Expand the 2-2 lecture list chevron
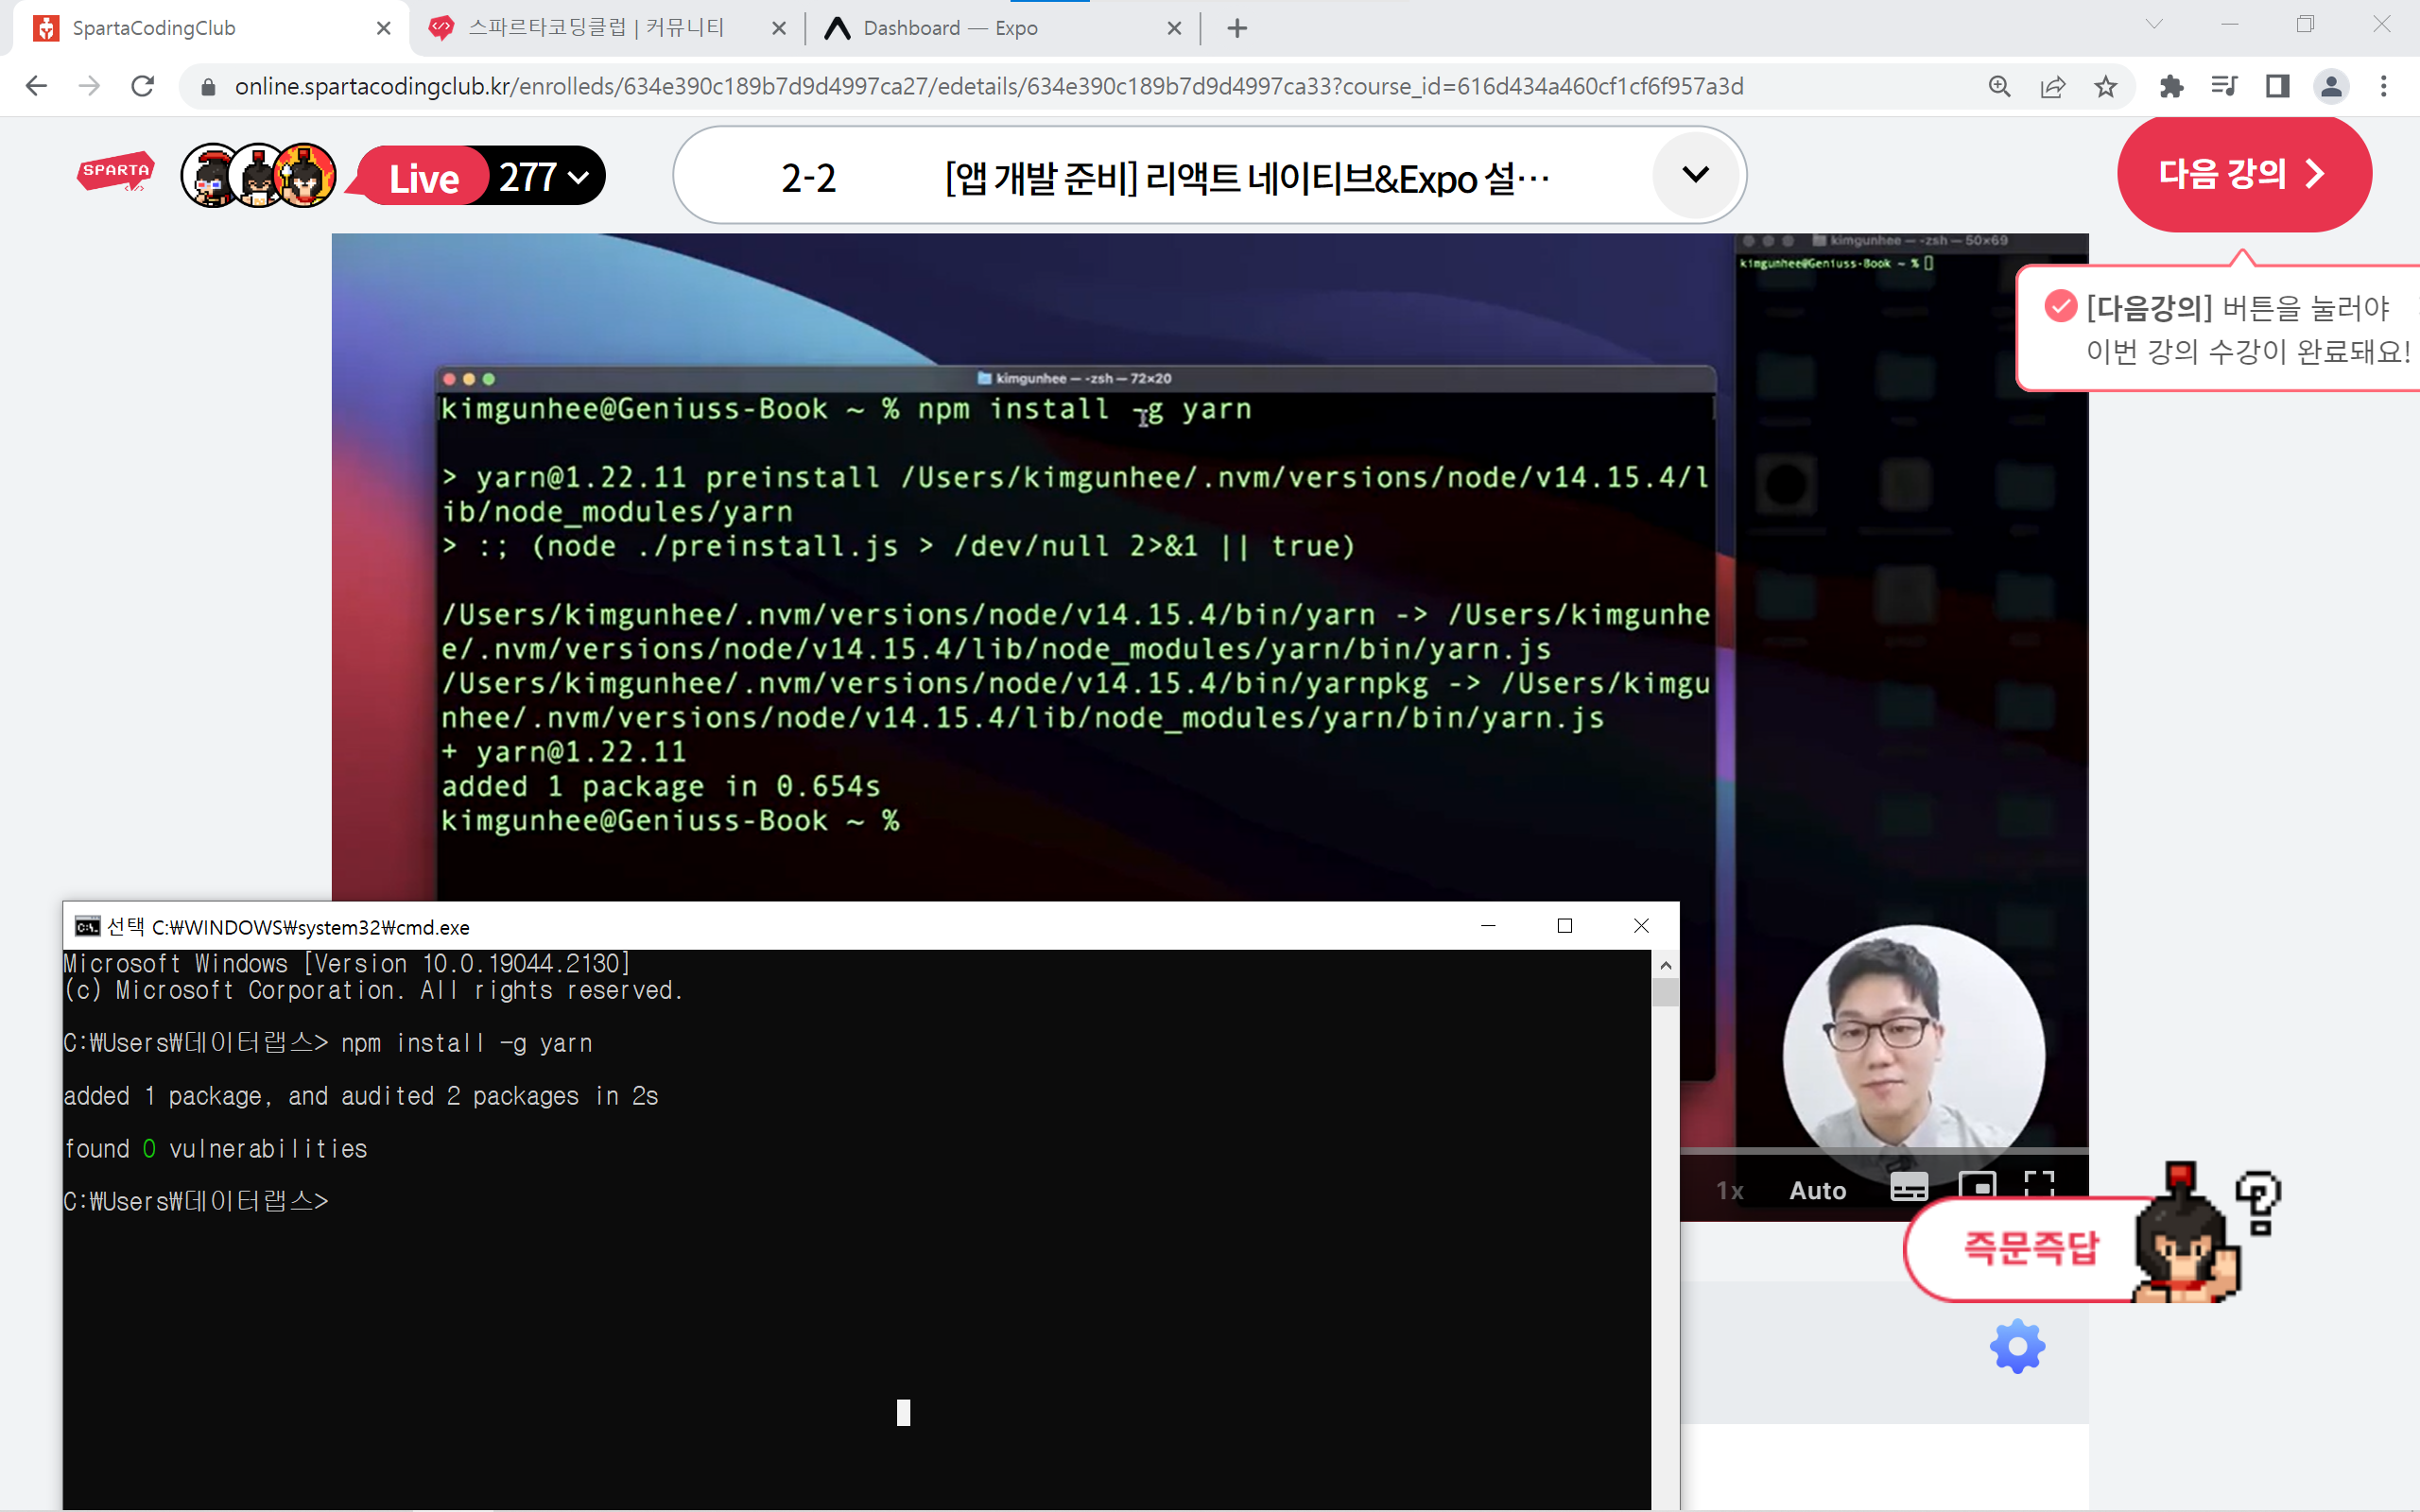The image size is (2420, 1512). coord(1695,174)
